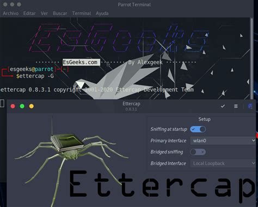Click the accept checkmark icon in Ettercap header
This screenshot has height=207, width=258.
[223, 106]
